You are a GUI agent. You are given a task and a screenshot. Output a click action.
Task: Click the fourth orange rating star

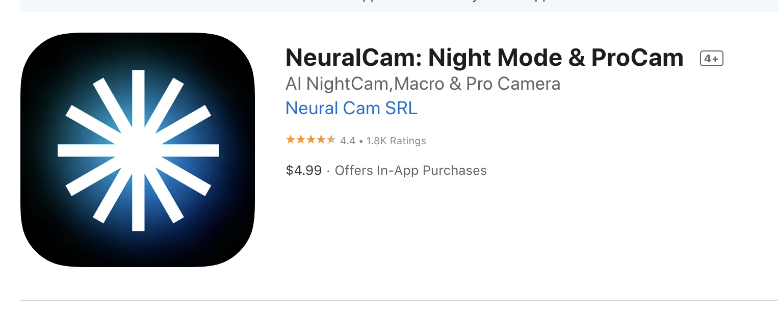pyautogui.click(x=321, y=140)
